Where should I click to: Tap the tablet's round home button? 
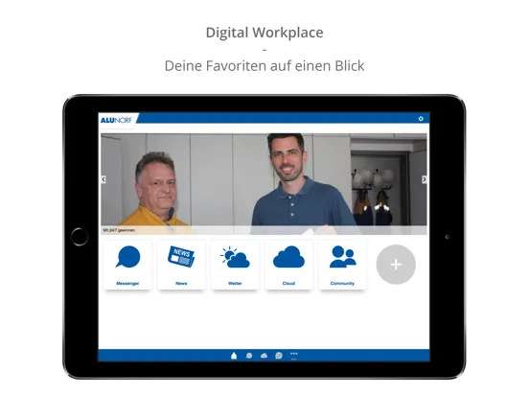point(80,237)
